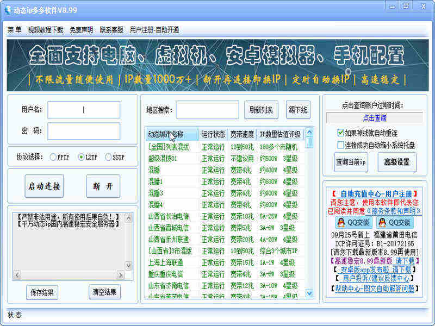The width and height of the screenshot is (435, 326).
Task: Open 视频教程下载 menu item
Action: [x=46, y=30]
